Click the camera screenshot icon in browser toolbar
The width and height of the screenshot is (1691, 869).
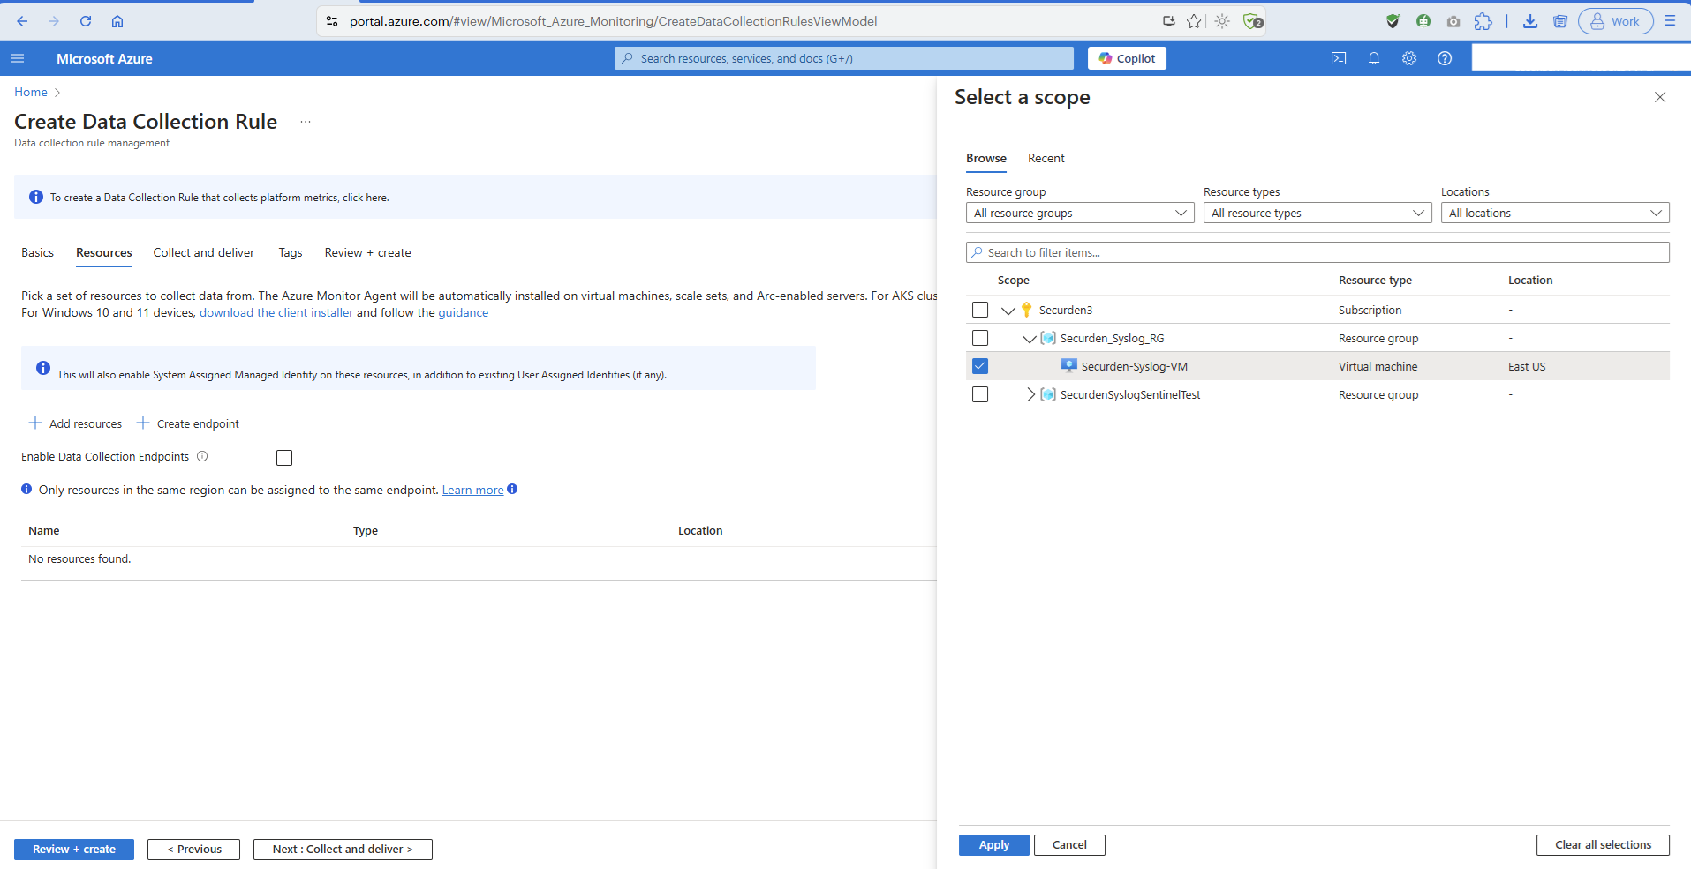tap(1453, 21)
